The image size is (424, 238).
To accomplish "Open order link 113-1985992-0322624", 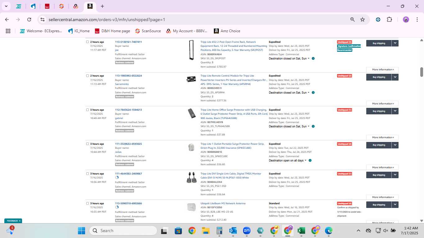I will 129,76.
